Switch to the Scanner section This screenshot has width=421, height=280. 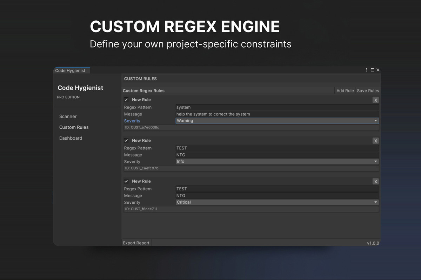coord(68,117)
